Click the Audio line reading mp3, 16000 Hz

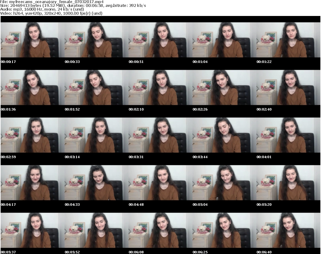click(x=42, y=9)
